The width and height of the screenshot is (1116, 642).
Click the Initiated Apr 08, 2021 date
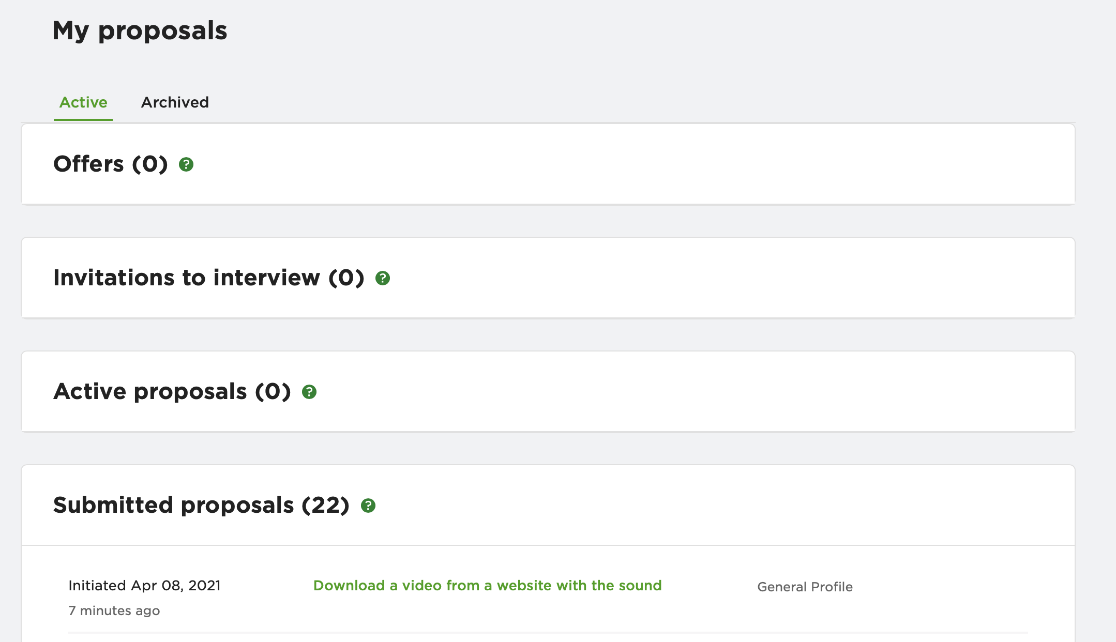click(x=145, y=585)
